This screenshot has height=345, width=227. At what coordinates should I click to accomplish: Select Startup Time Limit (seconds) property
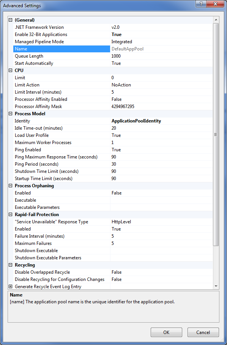pos(62,179)
